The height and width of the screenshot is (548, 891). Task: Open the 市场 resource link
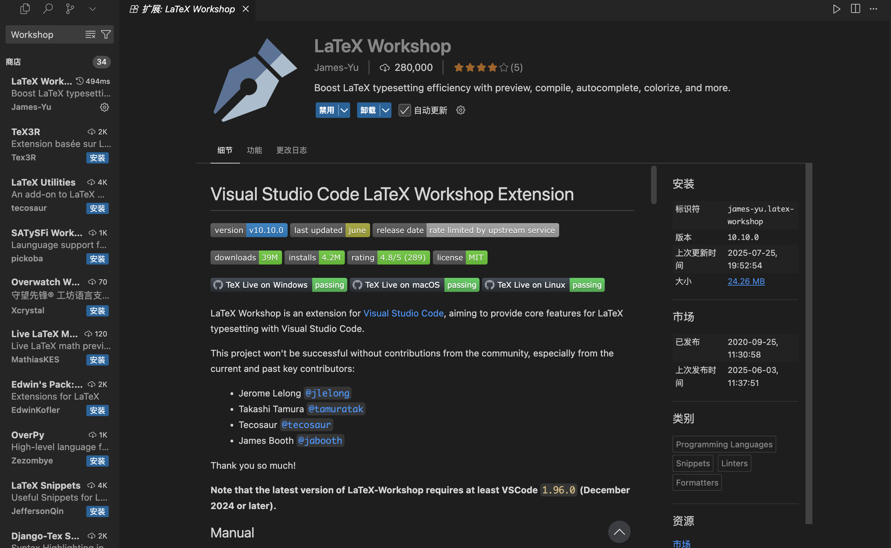682,544
